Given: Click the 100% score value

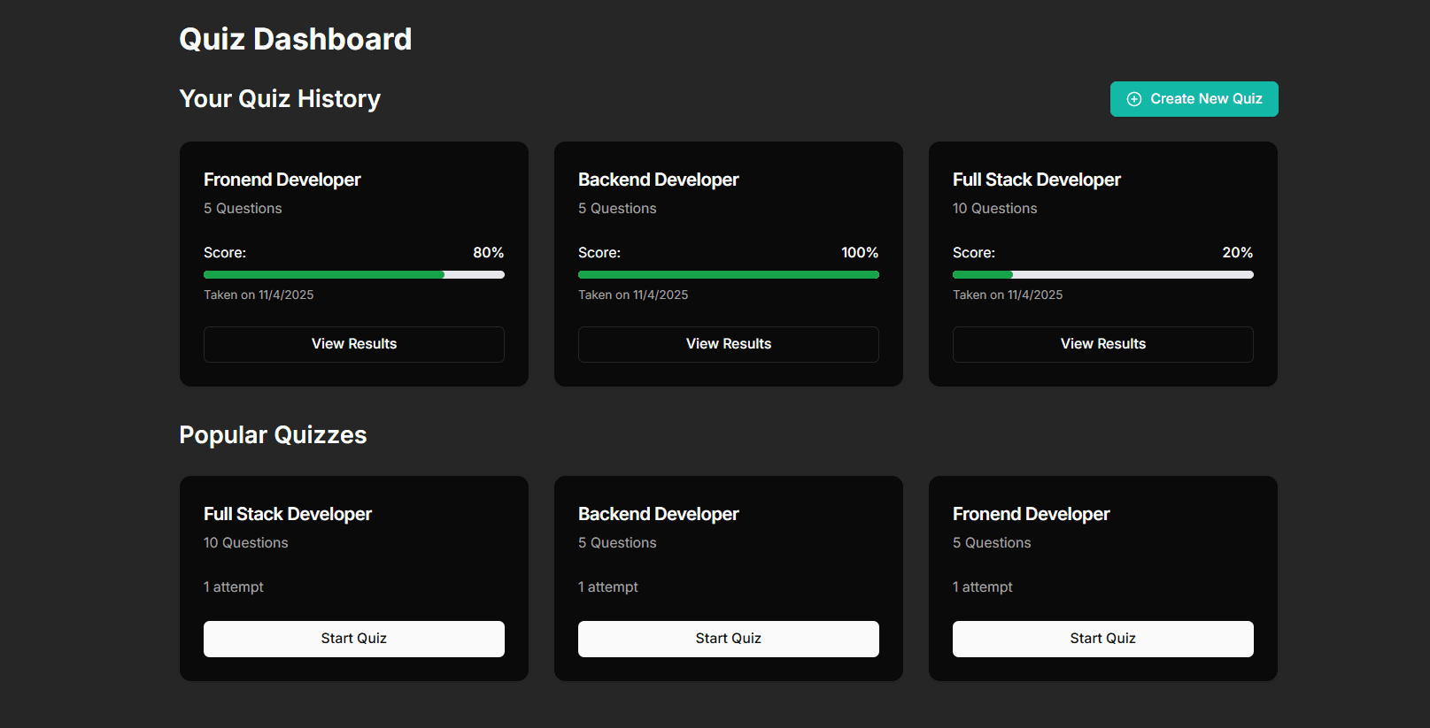Looking at the screenshot, I should click(x=860, y=253).
